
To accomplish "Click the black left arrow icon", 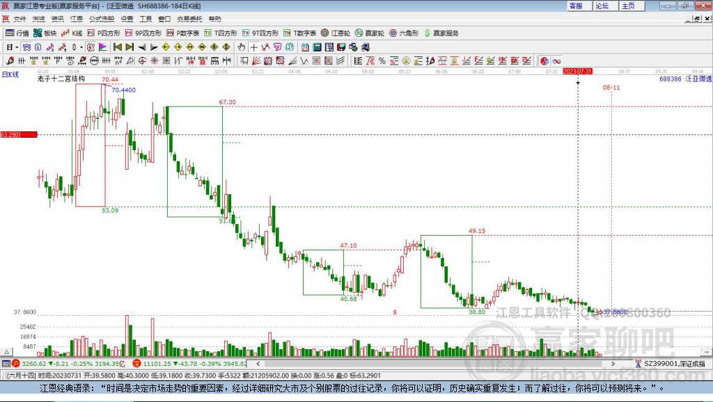I will click(142, 47).
